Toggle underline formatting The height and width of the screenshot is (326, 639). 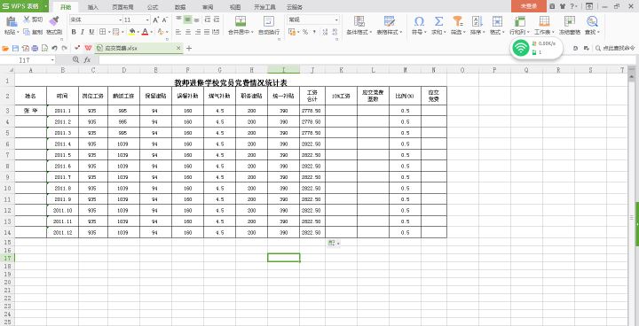coord(91,32)
